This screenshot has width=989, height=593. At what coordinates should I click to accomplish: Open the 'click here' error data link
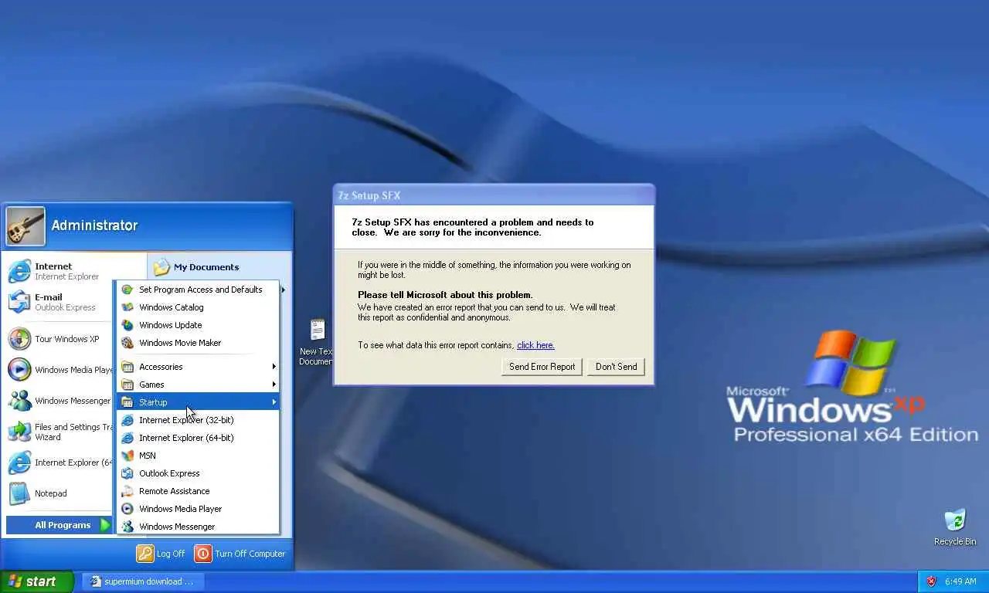[x=535, y=345]
